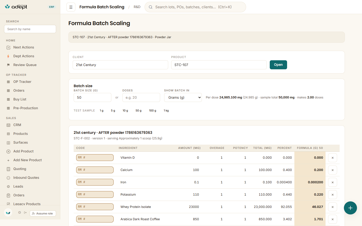Click the icon beside Buy List
This screenshot has width=362, height=226.
point(9,99)
